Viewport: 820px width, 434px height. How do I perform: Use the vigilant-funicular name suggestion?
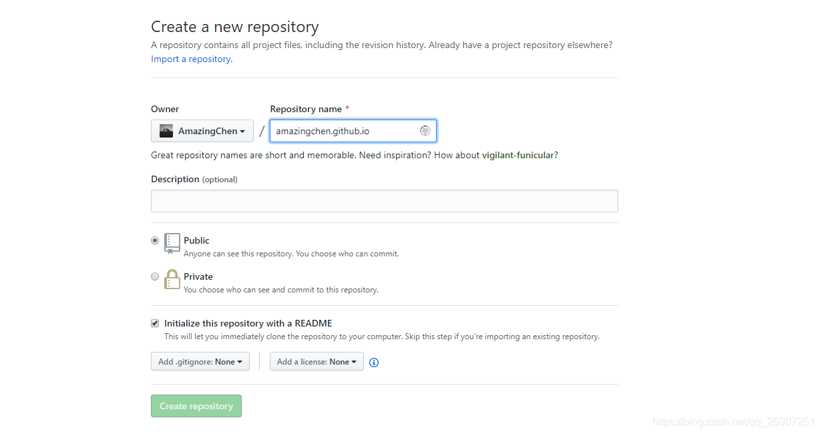[518, 155]
